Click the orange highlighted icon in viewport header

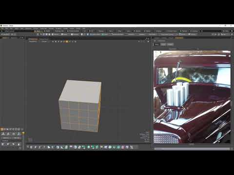67,41
